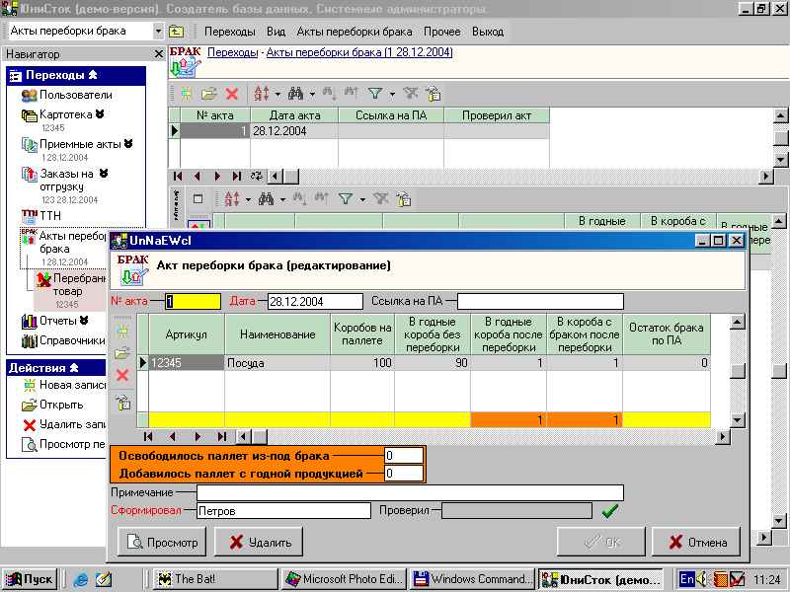Click into the Дата field showing 28.12.2004
790x592 pixels.
click(315, 302)
